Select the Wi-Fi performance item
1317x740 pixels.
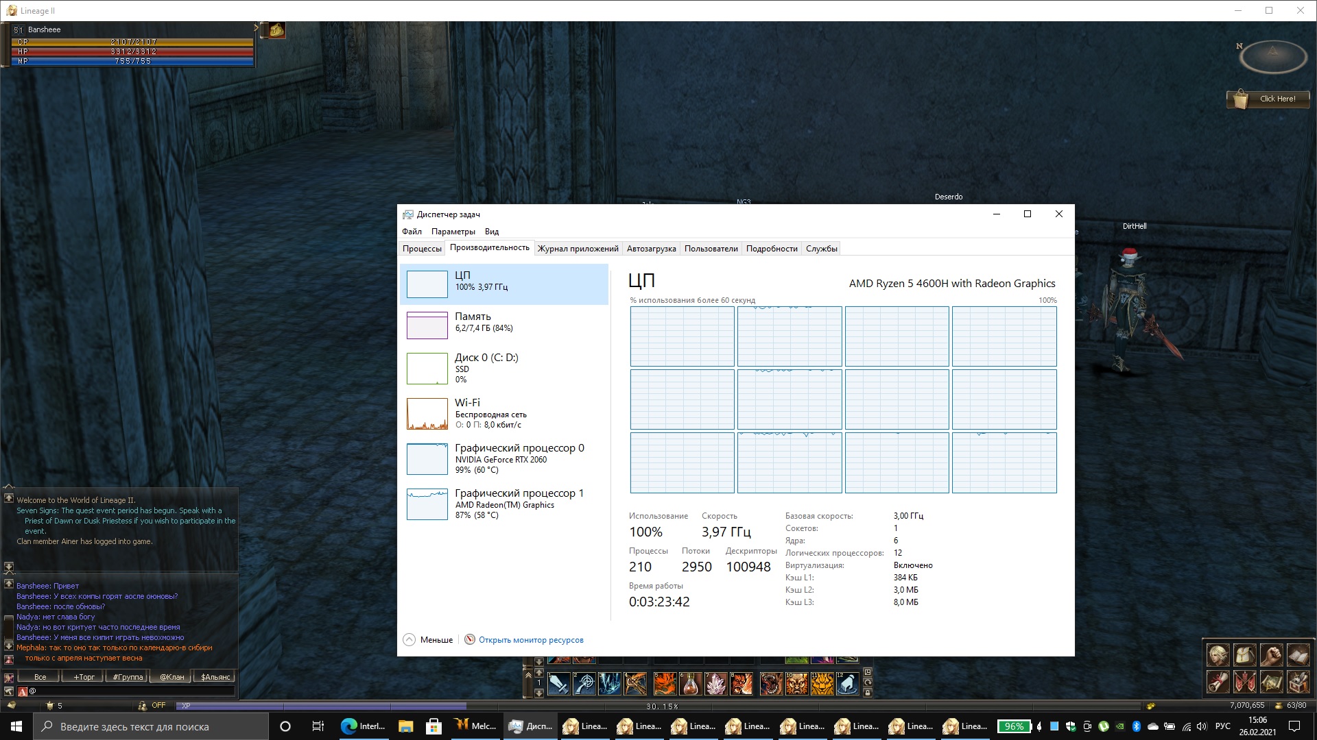click(504, 413)
